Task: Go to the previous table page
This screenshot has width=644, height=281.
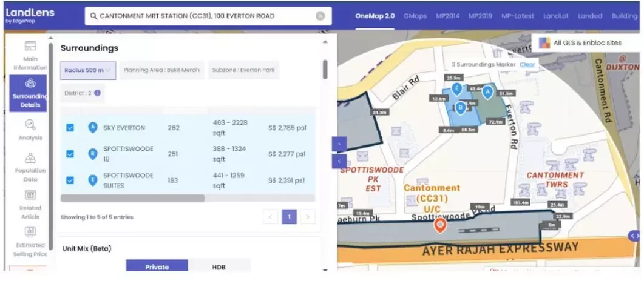Action: click(x=270, y=217)
